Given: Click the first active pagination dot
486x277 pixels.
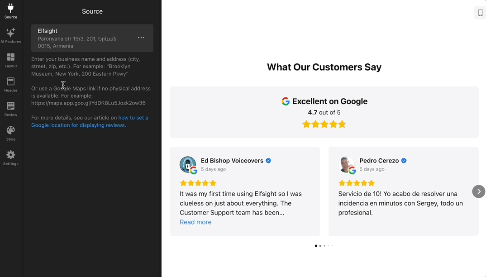Looking at the screenshot, I should coord(316,246).
